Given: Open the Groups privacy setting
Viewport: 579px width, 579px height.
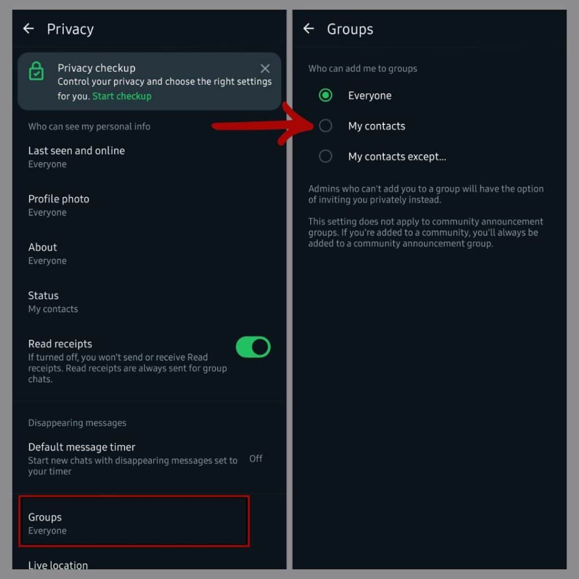Looking at the screenshot, I should (134, 521).
